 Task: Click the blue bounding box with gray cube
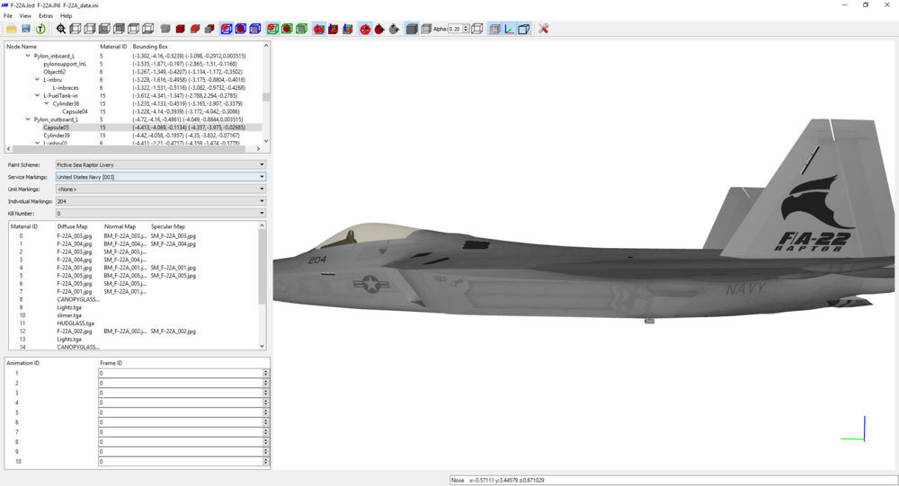click(x=255, y=29)
